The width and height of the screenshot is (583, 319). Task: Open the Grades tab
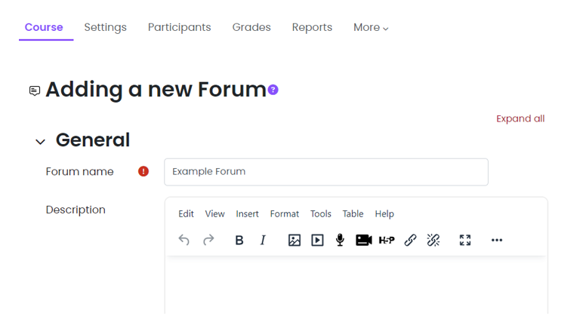[251, 27]
